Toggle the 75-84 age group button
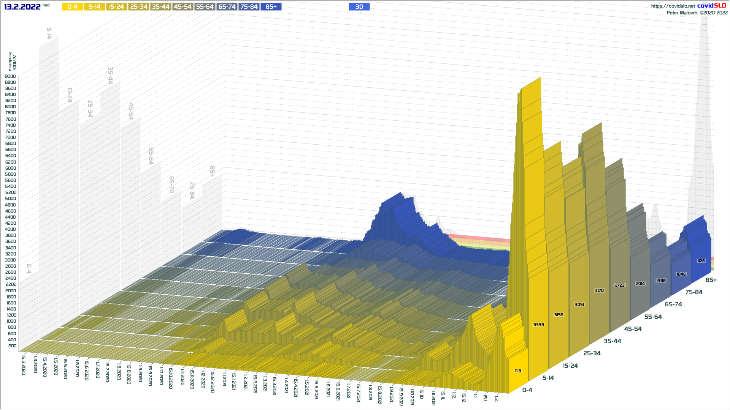 [249, 7]
